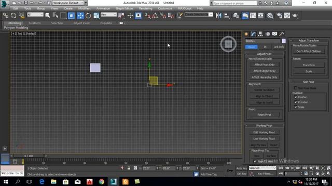The width and height of the screenshot is (332, 186).
Task: Open File Explorer from the taskbar
Action: (x=53, y=181)
